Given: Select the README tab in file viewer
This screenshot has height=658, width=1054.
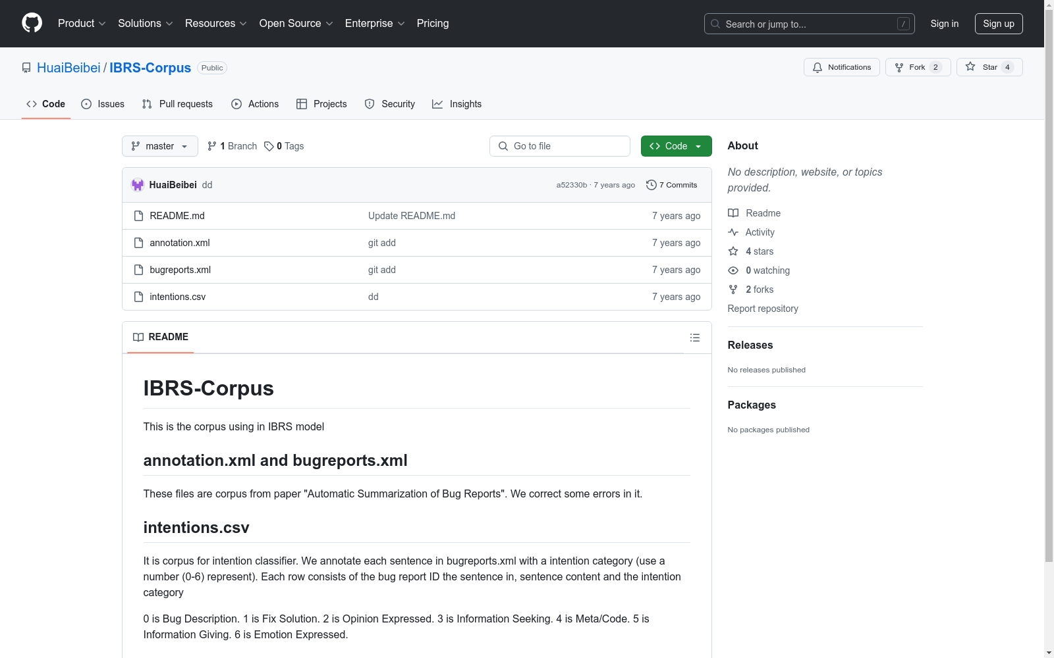Looking at the screenshot, I should [161, 337].
